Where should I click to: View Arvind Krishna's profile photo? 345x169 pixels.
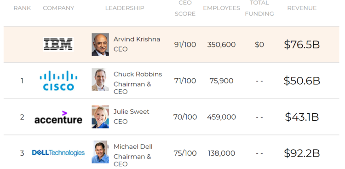tap(100, 45)
